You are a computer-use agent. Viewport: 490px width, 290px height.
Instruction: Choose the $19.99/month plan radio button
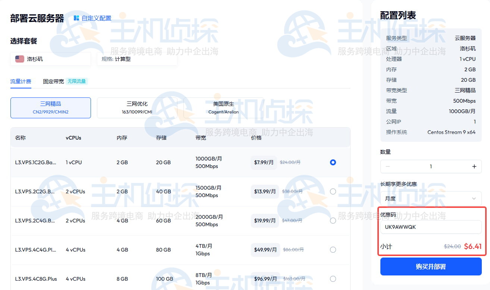point(333,221)
